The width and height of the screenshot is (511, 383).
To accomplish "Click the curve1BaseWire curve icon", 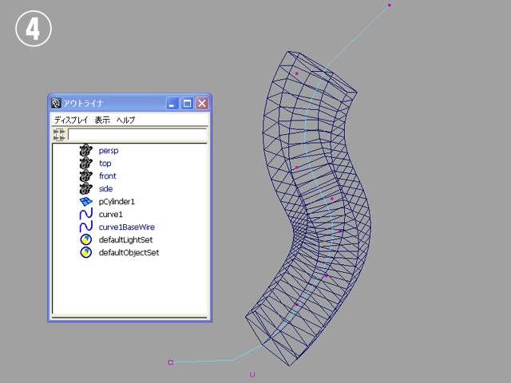I will point(86,227).
